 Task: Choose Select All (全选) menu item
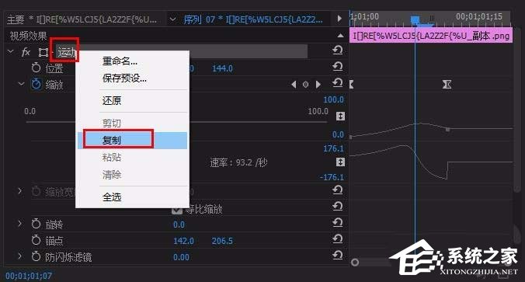click(112, 197)
